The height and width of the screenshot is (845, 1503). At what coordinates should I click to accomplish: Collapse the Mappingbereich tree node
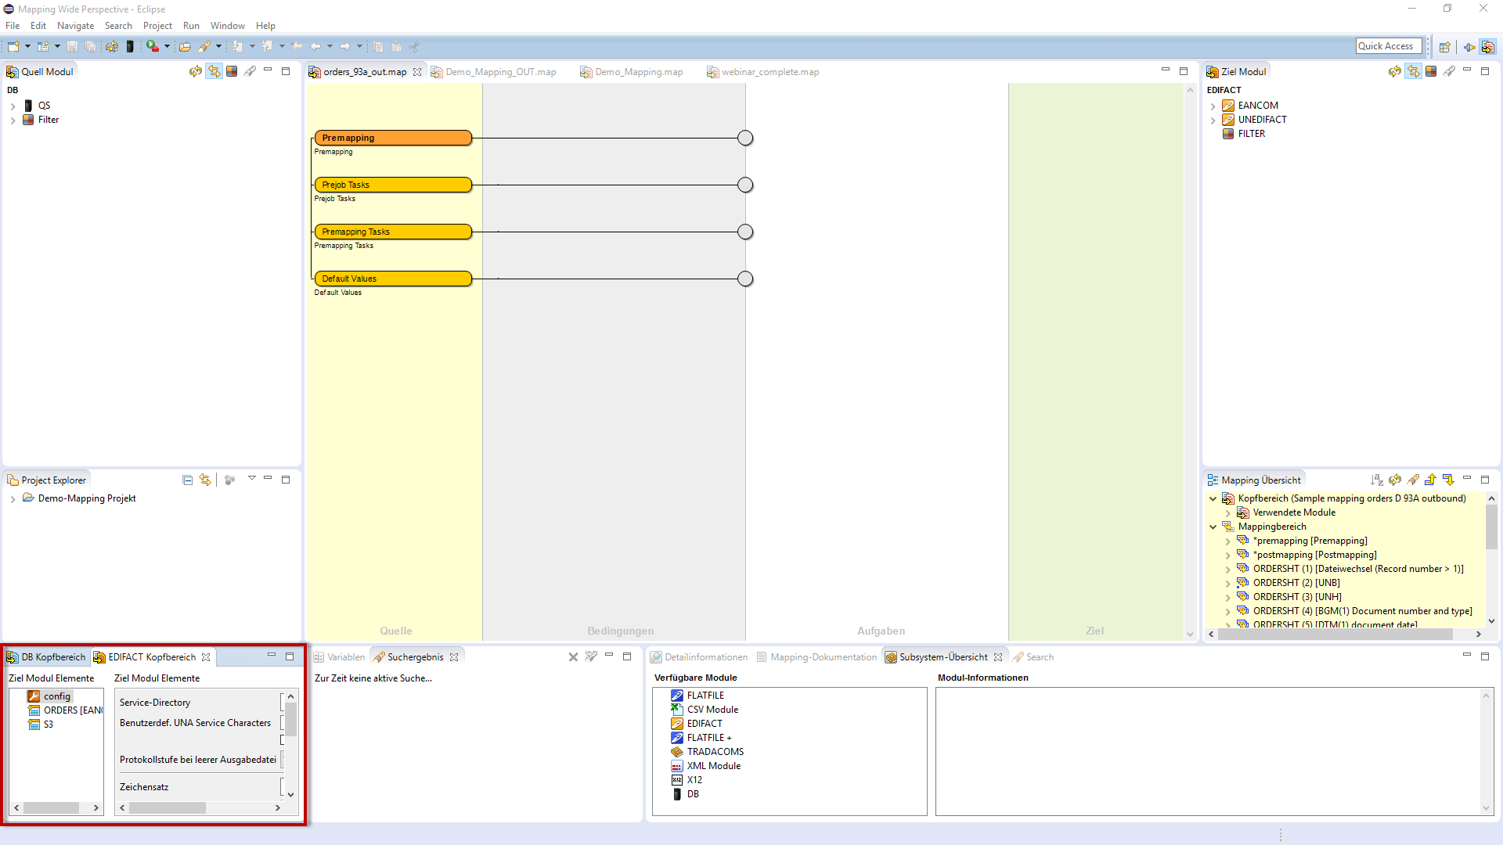(1213, 527)
